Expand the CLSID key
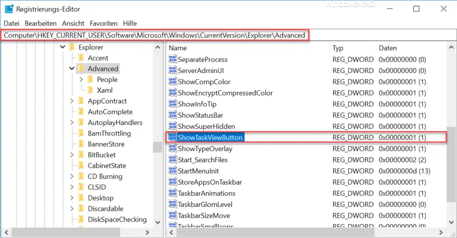The image size is (457, 238). tap(72, 187)
